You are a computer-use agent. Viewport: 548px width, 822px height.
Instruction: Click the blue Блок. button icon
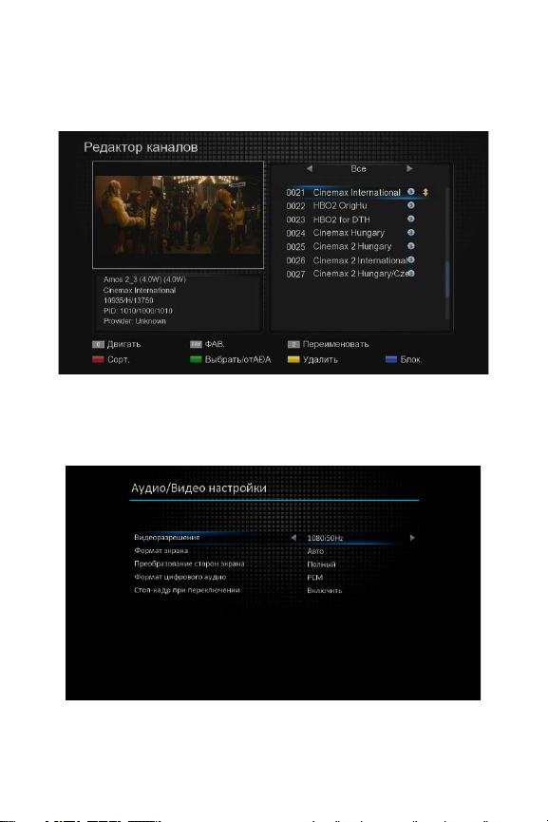pos(391,359)
